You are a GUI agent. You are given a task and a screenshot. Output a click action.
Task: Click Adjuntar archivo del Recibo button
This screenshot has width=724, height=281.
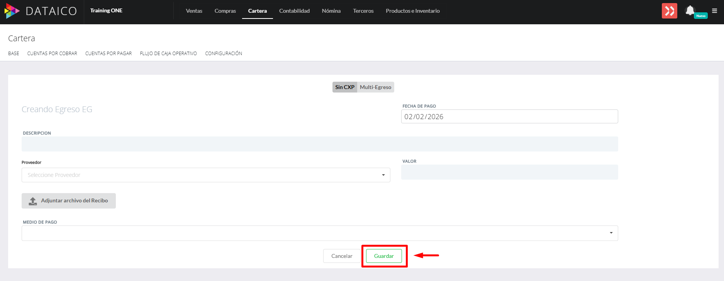[x=69, y=201]
